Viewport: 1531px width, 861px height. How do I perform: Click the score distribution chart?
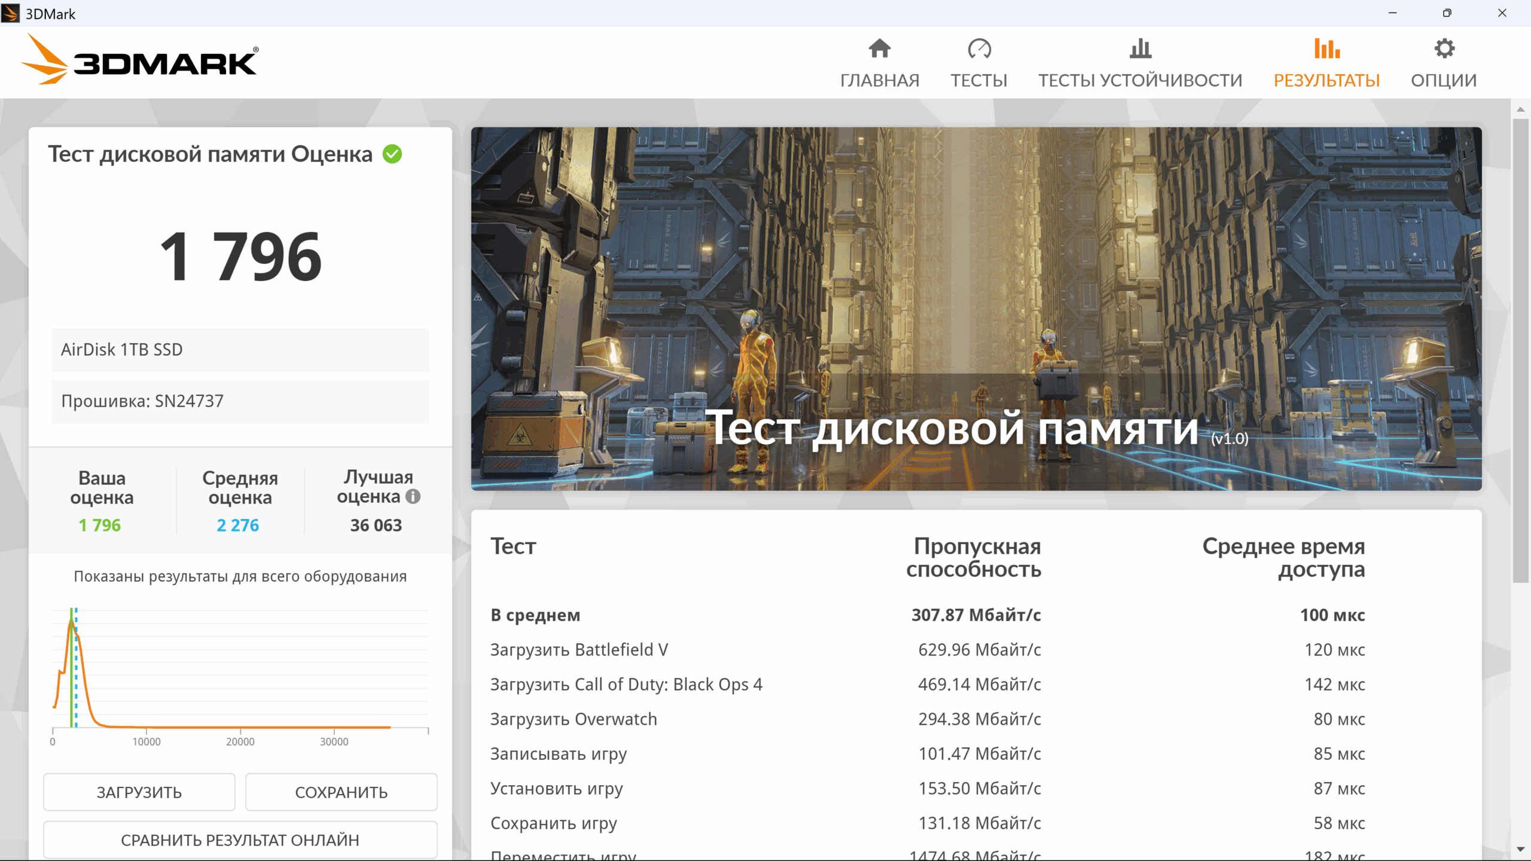tap(240, 676)
